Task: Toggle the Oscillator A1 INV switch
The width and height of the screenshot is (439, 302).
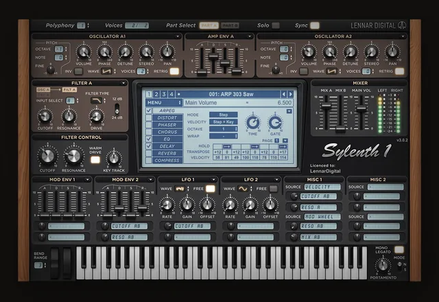Action: pyautogui.click(x=78, y=71)
